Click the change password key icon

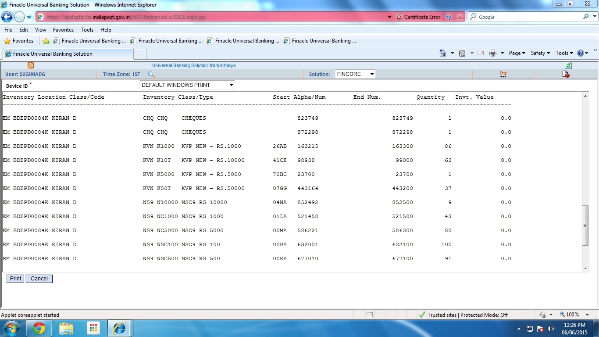(x=503, y=74)
